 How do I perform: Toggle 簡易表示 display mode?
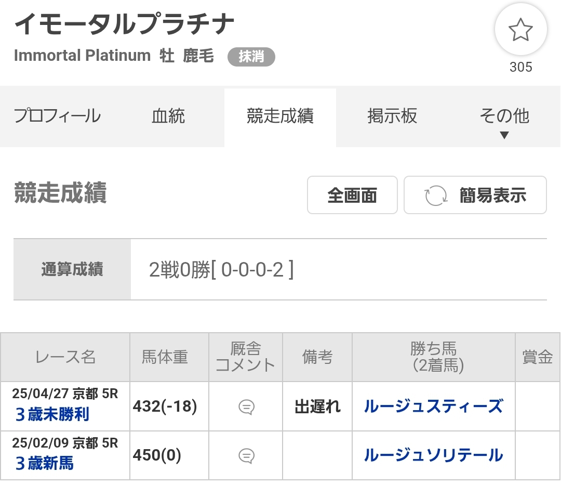point(475,195)
